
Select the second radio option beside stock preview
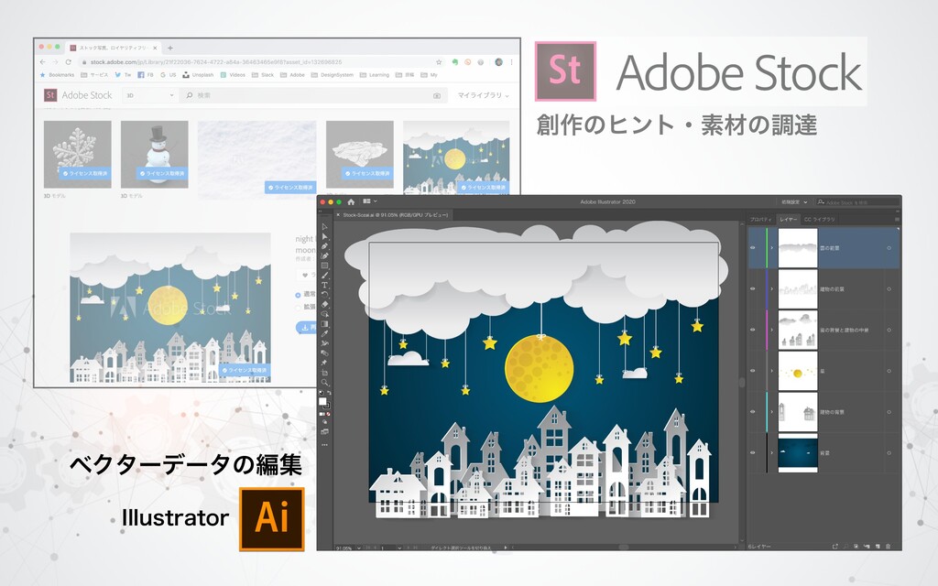[x=298, y=308]
